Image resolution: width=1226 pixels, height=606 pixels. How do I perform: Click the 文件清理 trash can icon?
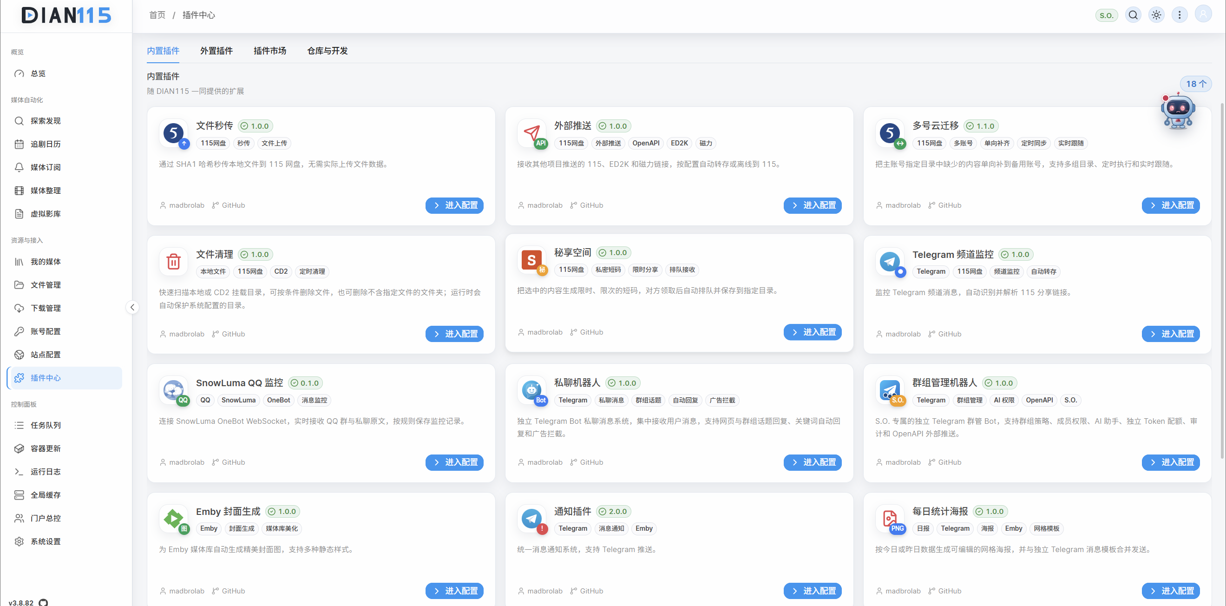(174, 262)
